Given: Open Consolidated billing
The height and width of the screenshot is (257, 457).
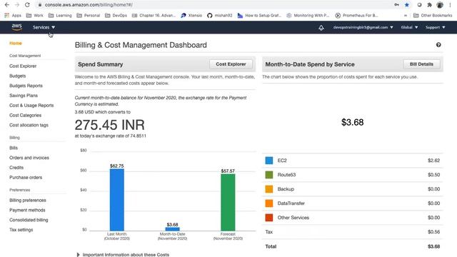Looking at the screenshot, I should click(x=29, y=220).
